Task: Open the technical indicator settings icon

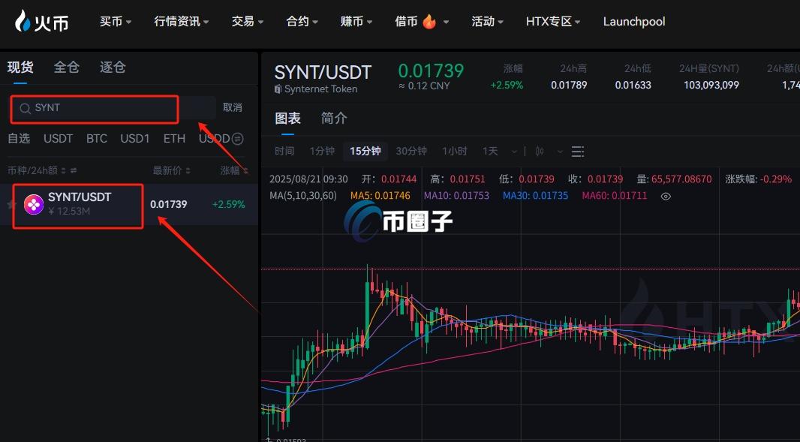Action: 576,151
